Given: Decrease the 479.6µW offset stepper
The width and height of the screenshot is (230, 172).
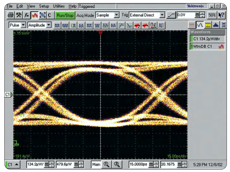Looking at the screenshot, I should click(x=81, y=166).
